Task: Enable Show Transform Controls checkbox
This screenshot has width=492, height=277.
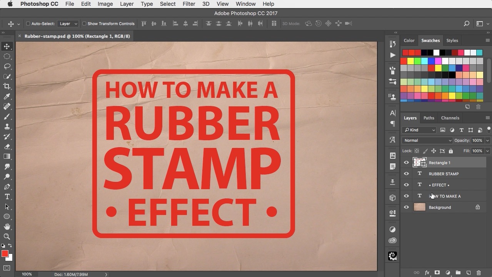Action: point(84,24)
